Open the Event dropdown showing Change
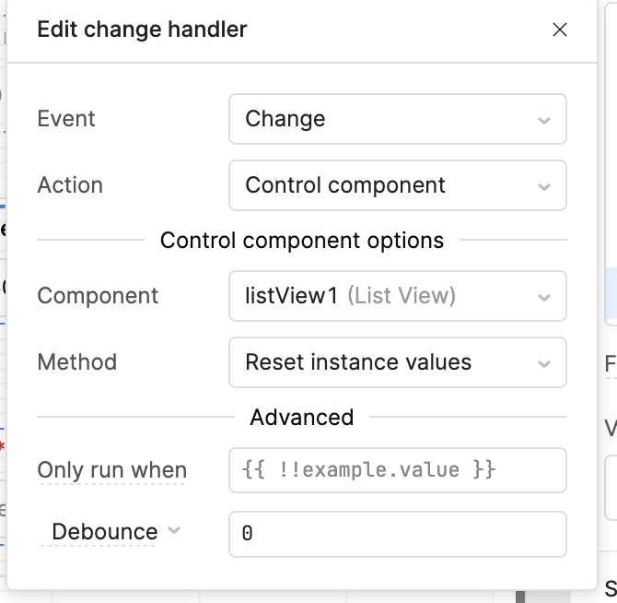The width and height of the screenshot is (617, 603). tap(387, 119)
